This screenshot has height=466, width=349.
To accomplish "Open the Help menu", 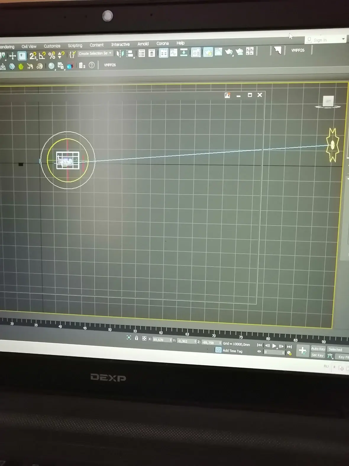I will [180, 43].
